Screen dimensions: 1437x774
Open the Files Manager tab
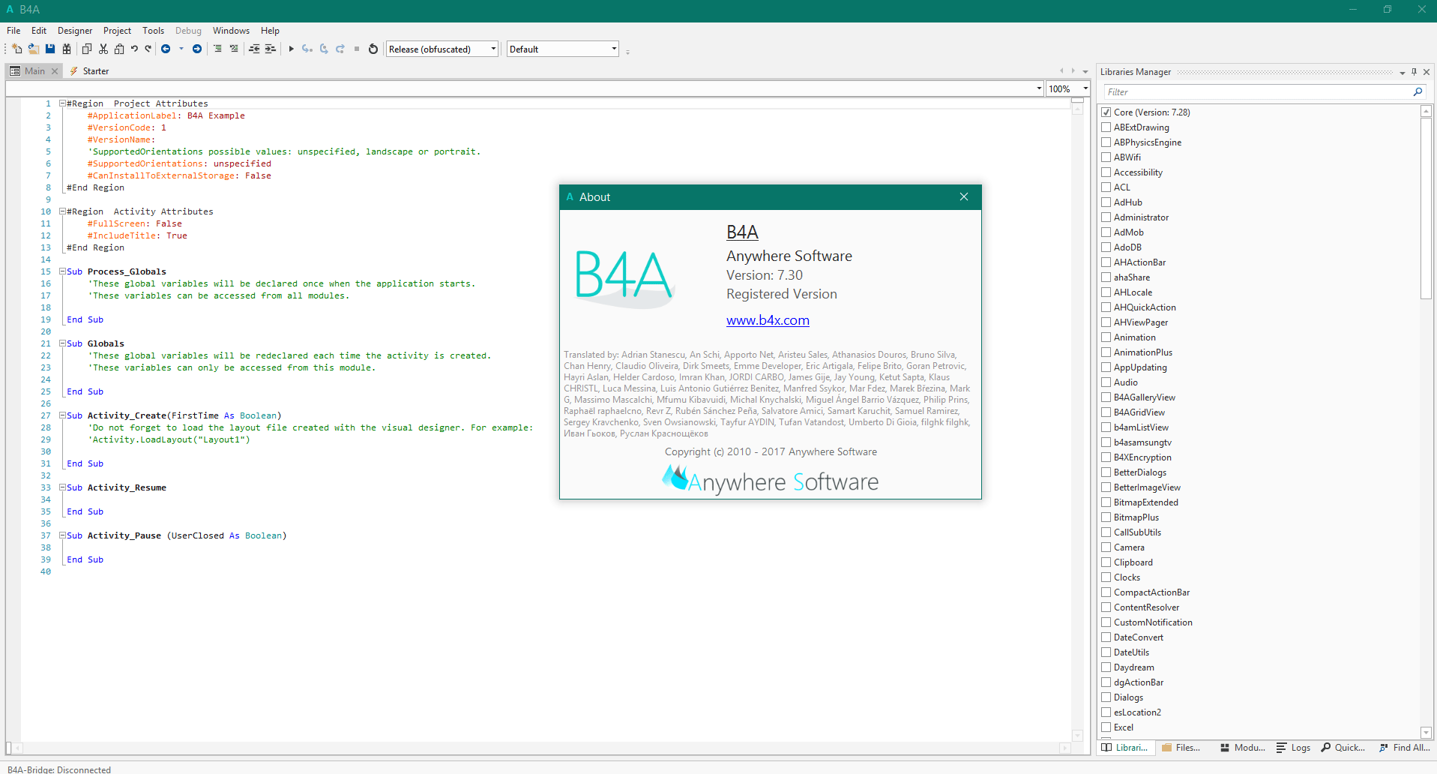tap(1181, 748)
